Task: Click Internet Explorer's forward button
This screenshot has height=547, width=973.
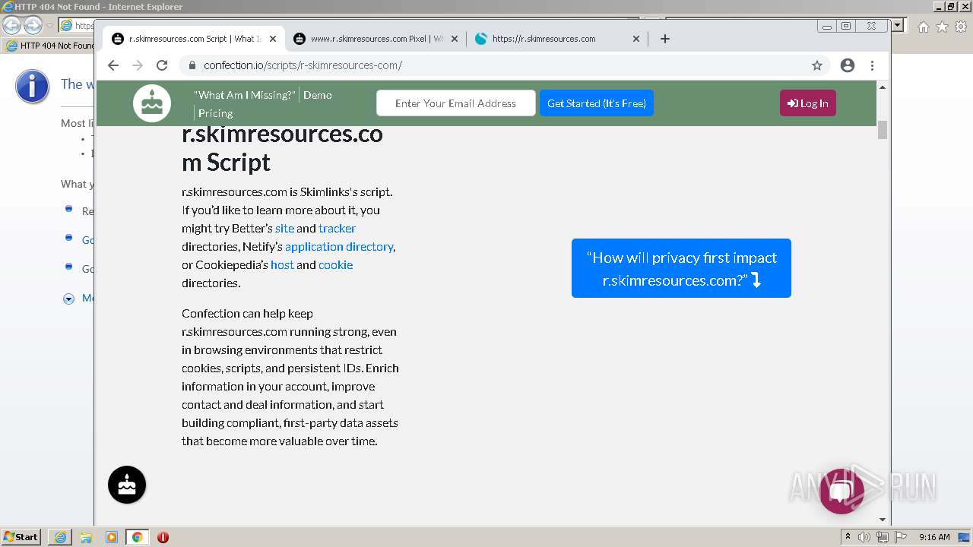Action: point(33,25)
